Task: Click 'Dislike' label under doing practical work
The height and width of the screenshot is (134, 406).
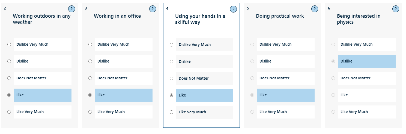Action: [265, 61]
